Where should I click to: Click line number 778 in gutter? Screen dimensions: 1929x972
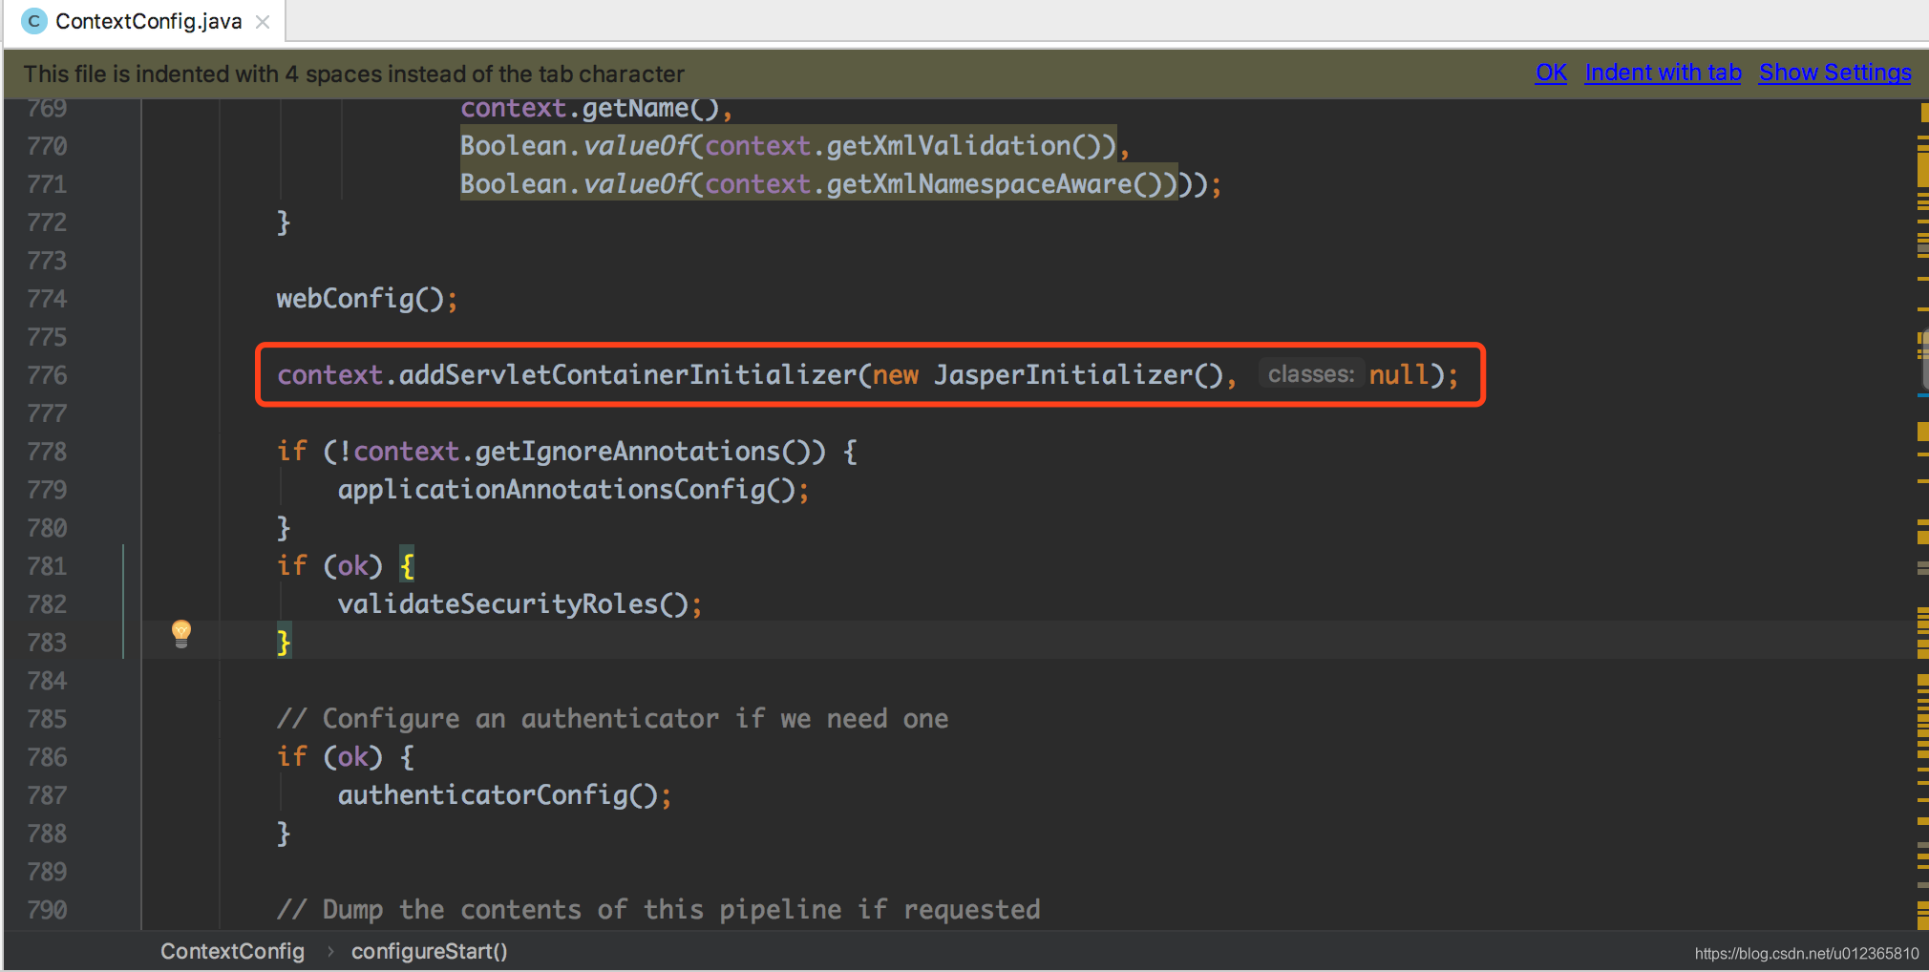[47, 452]
